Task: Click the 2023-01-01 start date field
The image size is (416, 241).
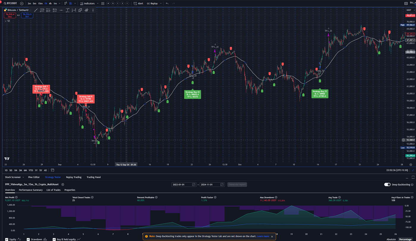Action: (184, 184)
